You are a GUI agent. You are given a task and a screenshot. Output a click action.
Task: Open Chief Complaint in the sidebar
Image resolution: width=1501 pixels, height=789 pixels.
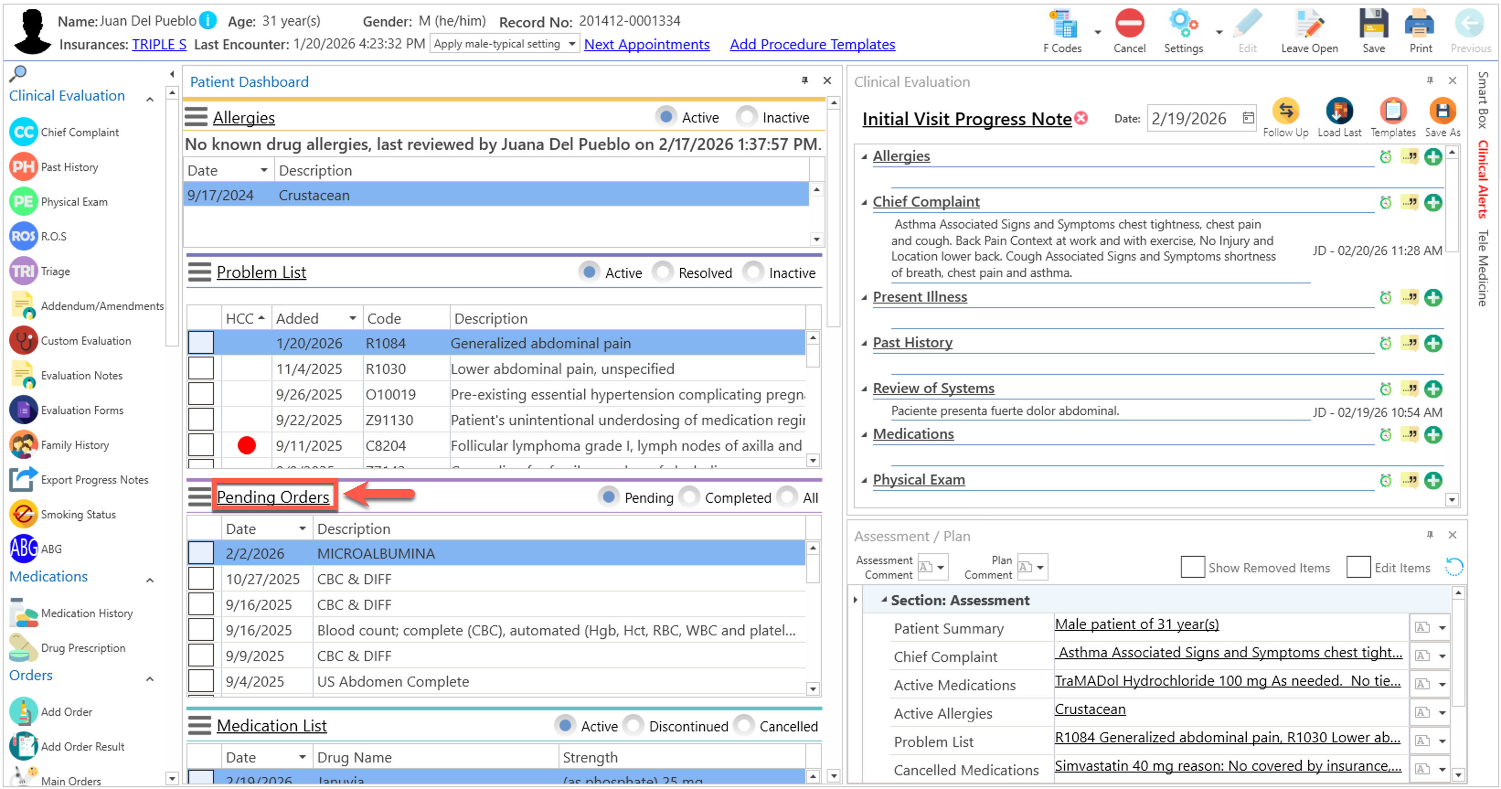point(79,132)
